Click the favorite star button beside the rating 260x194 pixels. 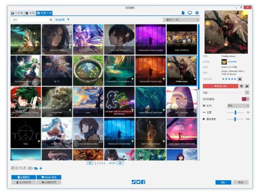240,79
